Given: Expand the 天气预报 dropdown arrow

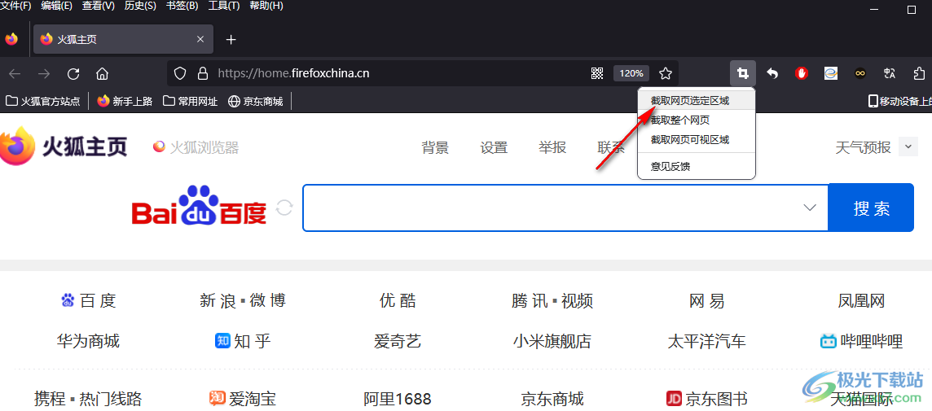Looking at the screenshot, I should (908, 146).
